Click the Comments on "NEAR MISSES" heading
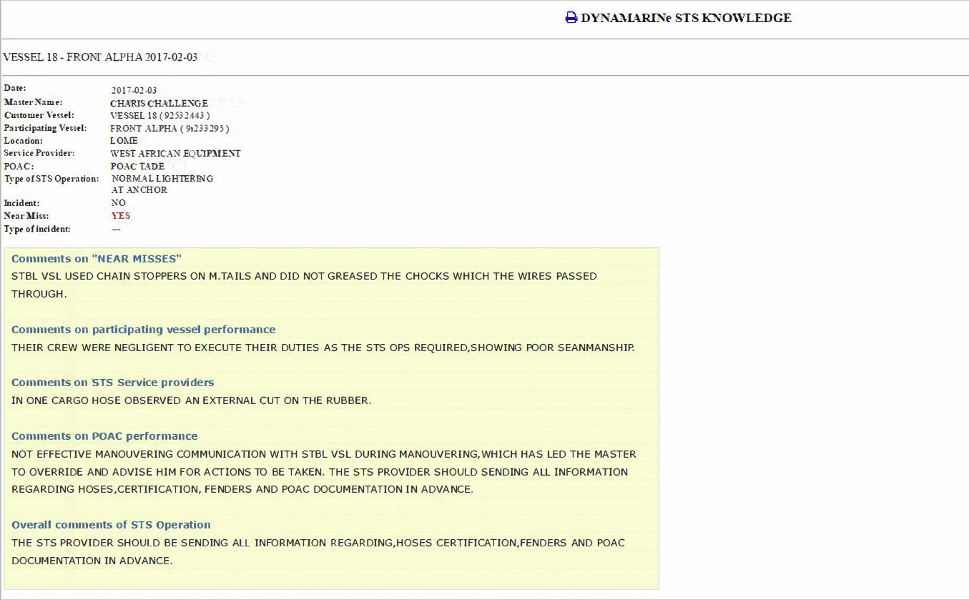Screen dimensions: 969x600 tap(97, 259)
